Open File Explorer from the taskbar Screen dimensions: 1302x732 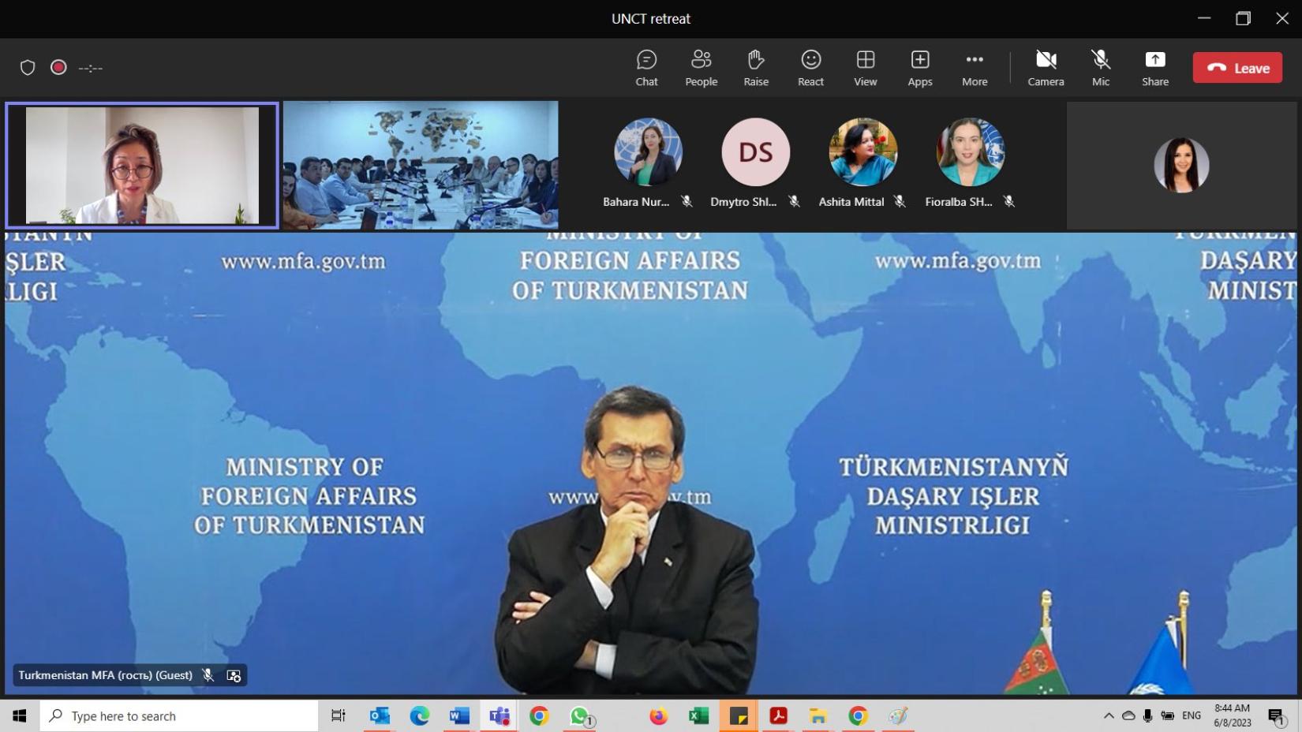(818, 715)
